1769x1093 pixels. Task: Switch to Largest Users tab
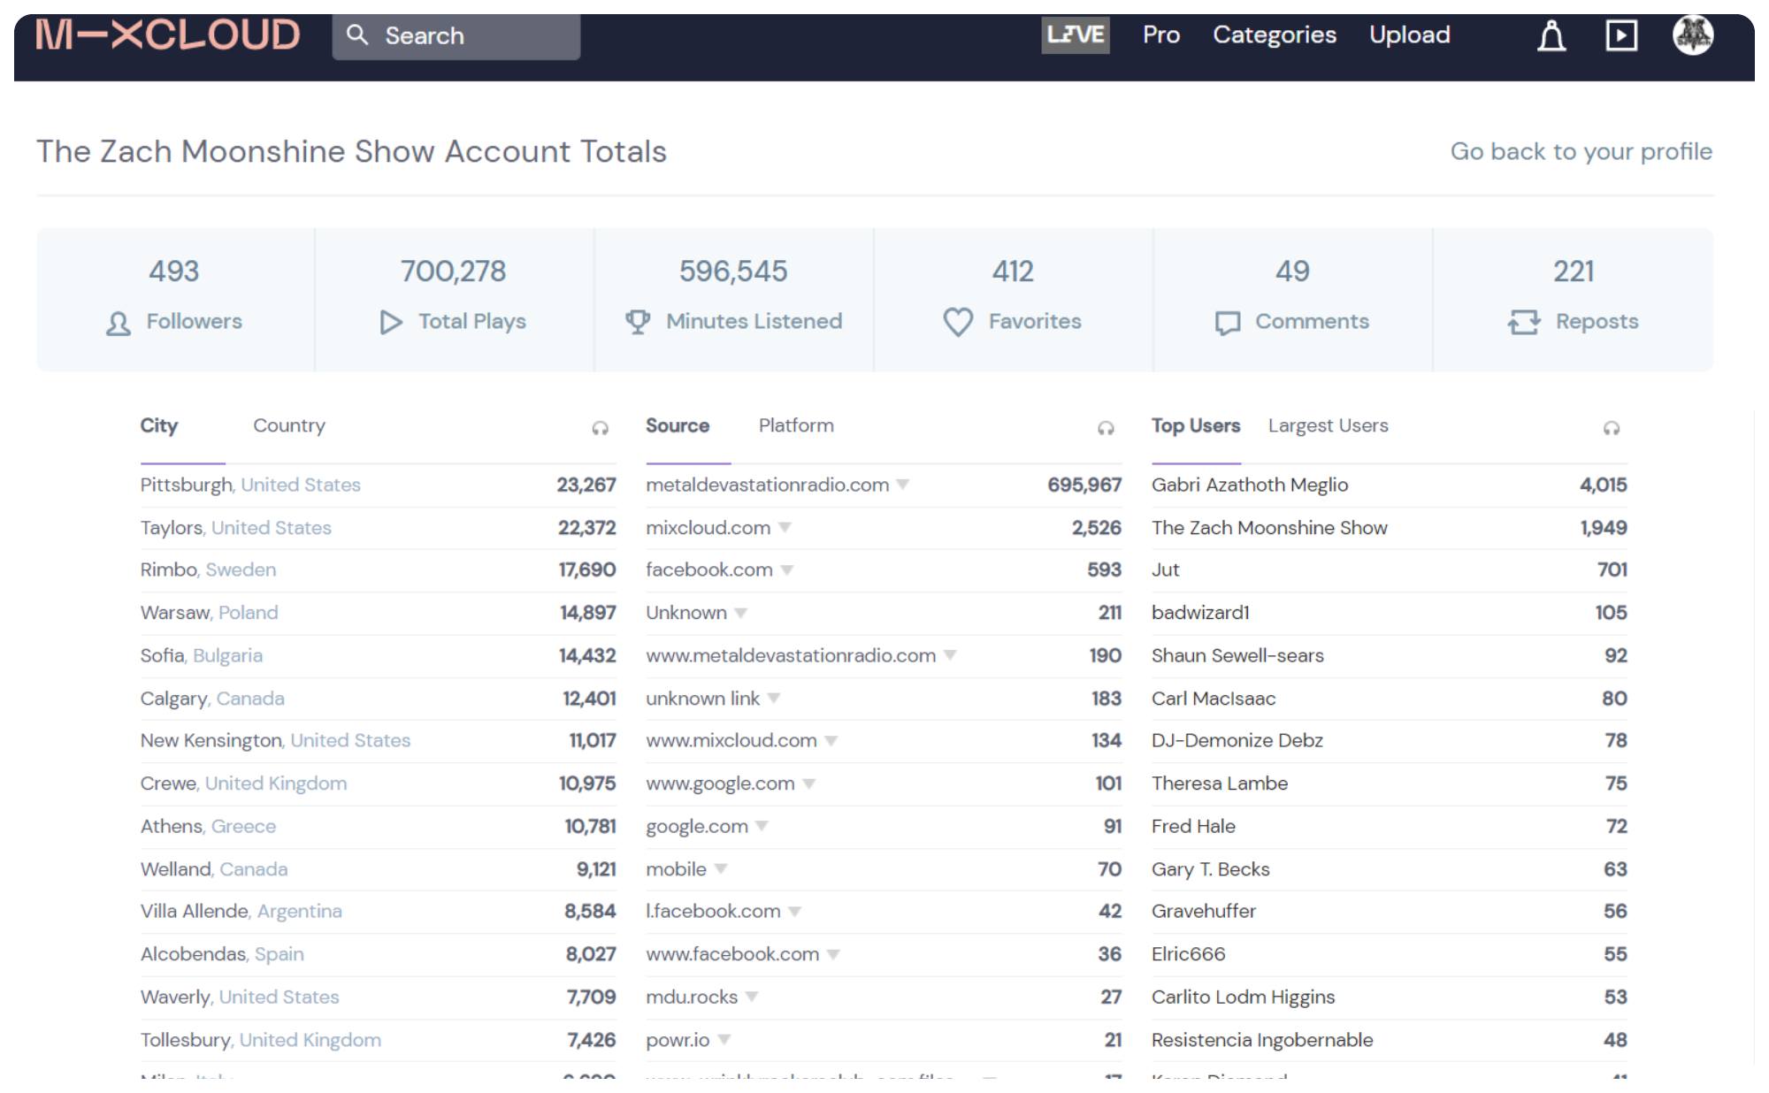[1329, 425]
